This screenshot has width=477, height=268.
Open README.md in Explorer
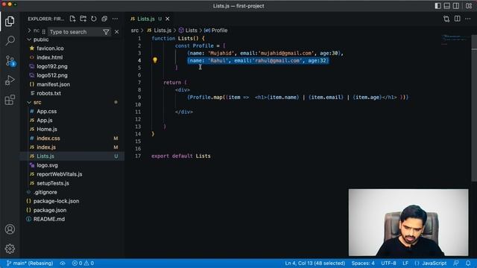(49, 219)
